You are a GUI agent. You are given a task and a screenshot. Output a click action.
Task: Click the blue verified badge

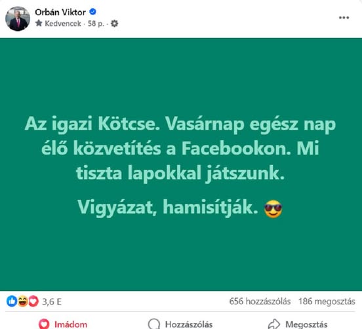[x=93, y=12]
